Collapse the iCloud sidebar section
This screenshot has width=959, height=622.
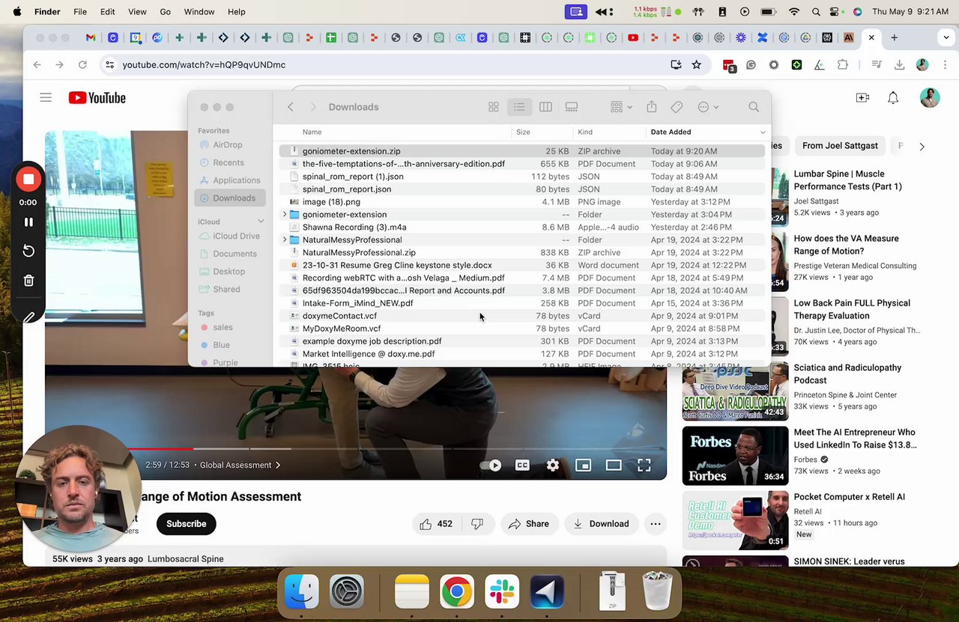(x=261, y=222)
